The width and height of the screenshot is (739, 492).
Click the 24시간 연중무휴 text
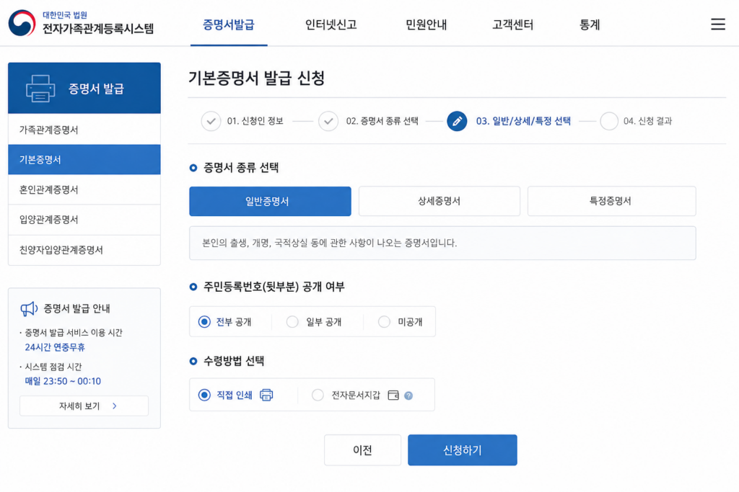[x=55, y=347]
